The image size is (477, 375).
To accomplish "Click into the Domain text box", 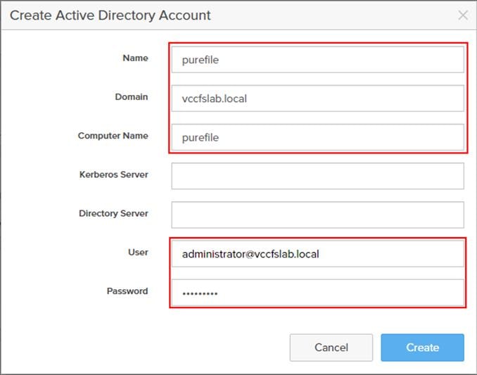I will (317, 98).
